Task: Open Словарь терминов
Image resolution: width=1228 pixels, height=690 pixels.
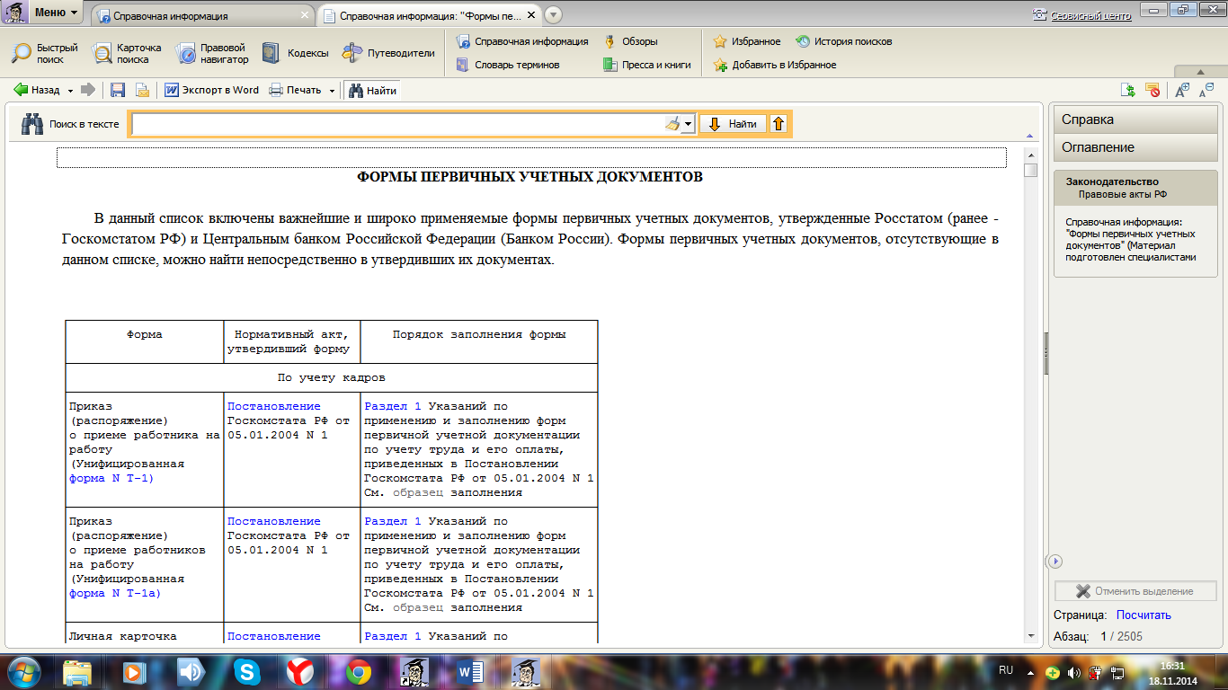Action: [x=507, y=65]
